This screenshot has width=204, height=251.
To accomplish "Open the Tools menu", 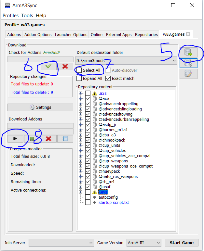I will [x=27, y=16].
